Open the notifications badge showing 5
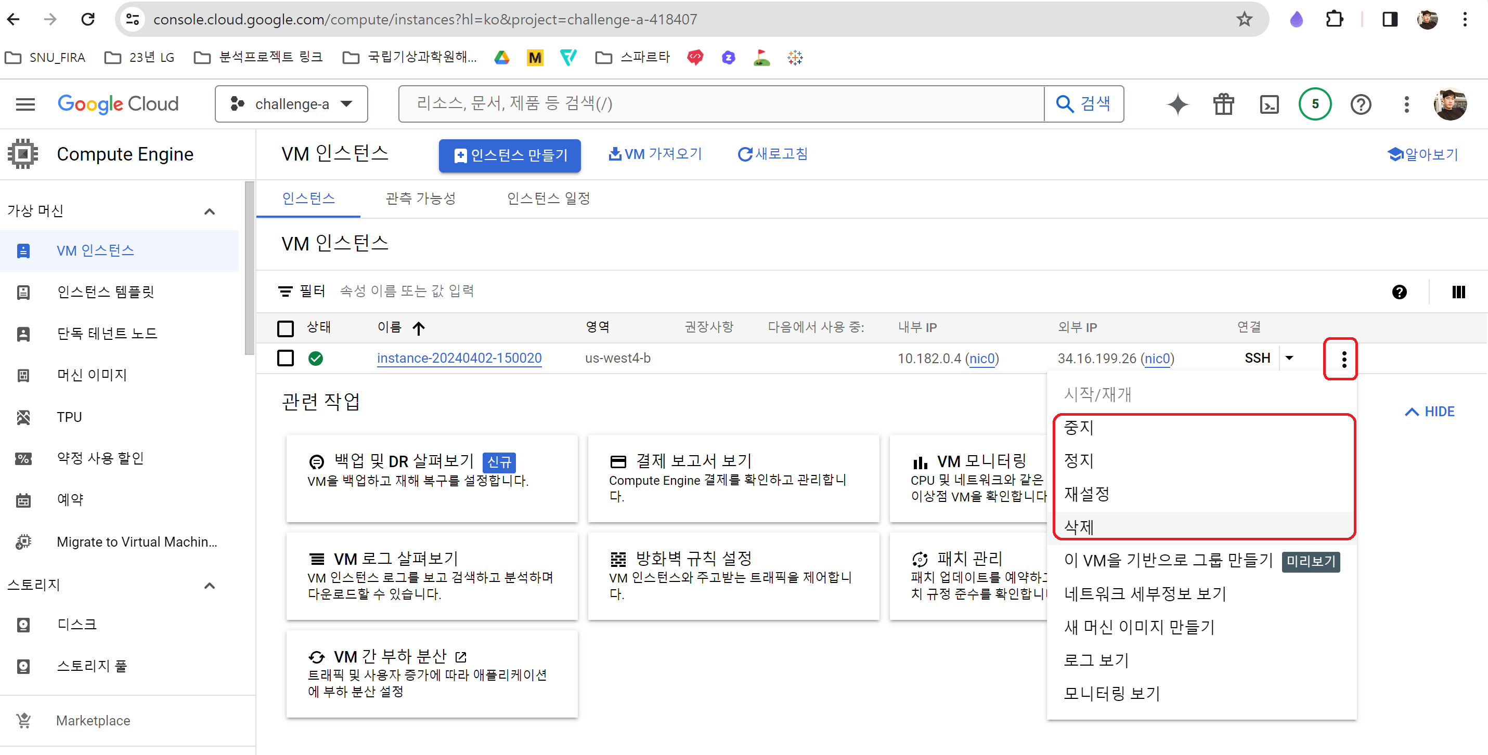 (x=1315, y=104)
